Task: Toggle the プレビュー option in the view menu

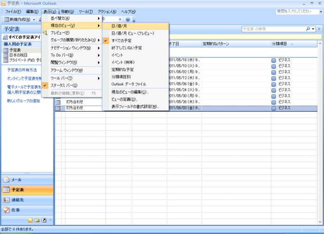Action: click(72, 33)
